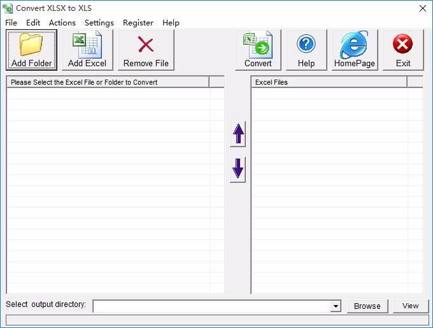Expand the output directory dropdown arrow
Screen dimensions: 433x328
click(336, 306)
